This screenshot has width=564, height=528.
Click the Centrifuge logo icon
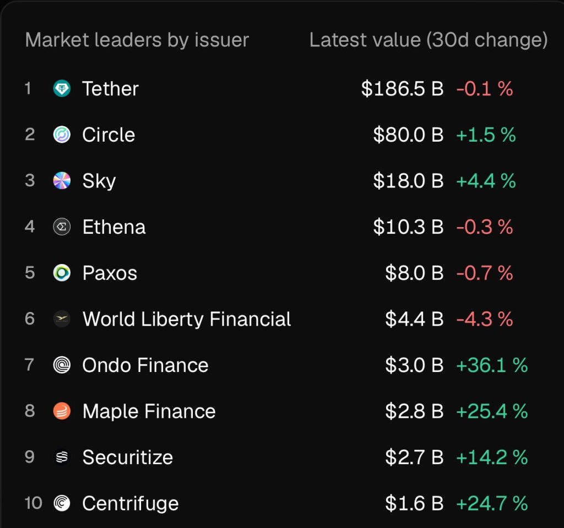click(x=62, y=503)
